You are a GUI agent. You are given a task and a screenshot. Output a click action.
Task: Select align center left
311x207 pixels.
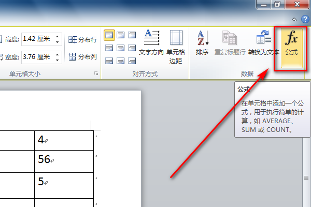point(109,48)
